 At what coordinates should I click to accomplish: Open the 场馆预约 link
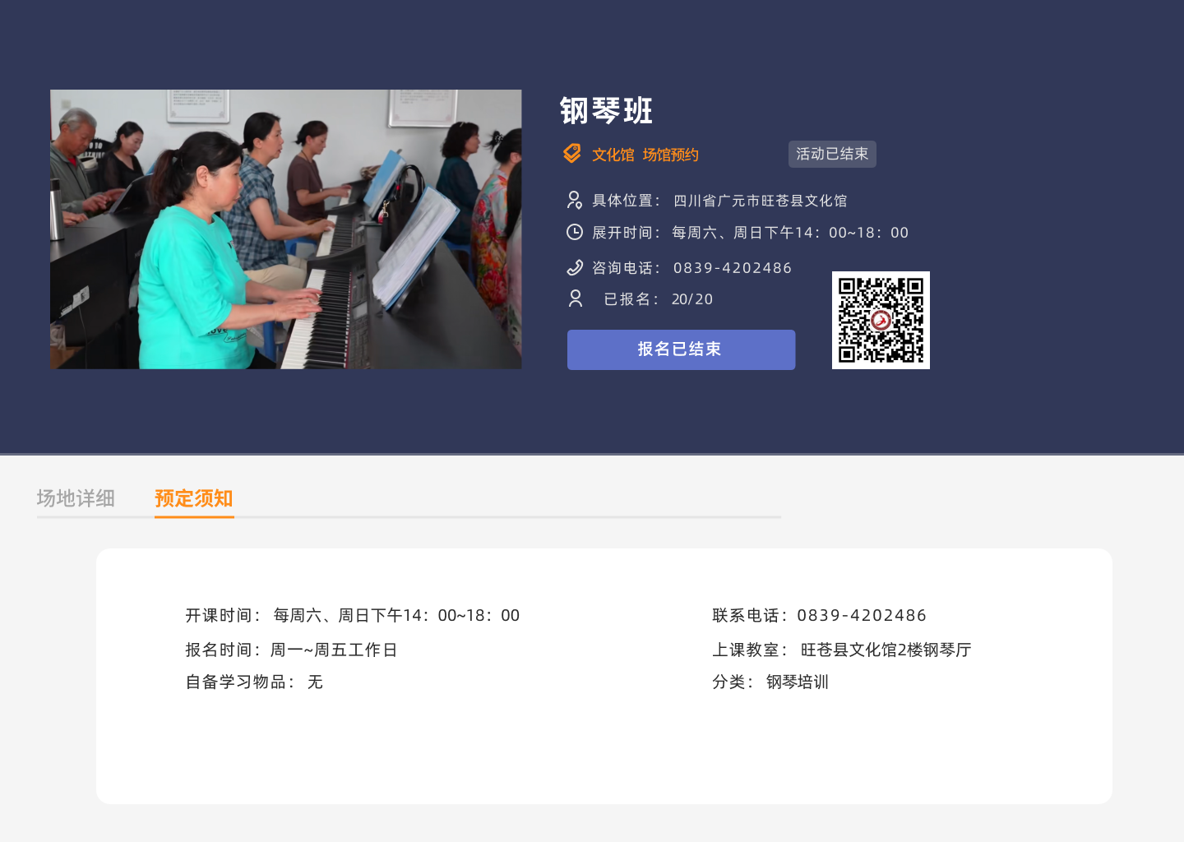(x=670, y=155)
